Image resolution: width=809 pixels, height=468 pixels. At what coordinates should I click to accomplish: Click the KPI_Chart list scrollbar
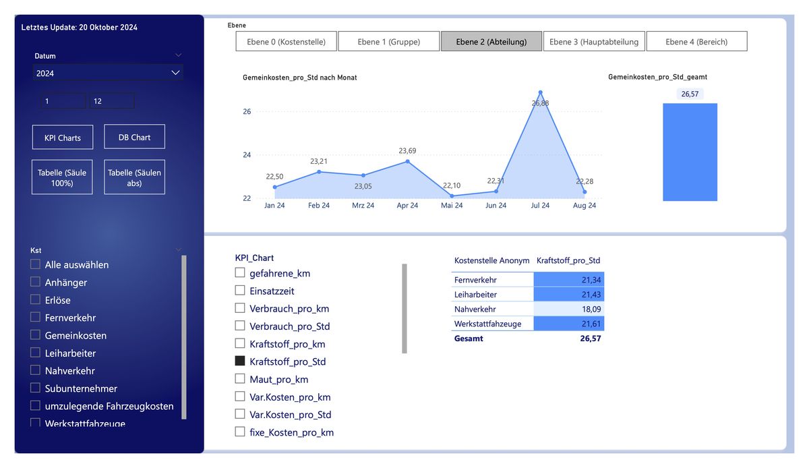[404, 308]
